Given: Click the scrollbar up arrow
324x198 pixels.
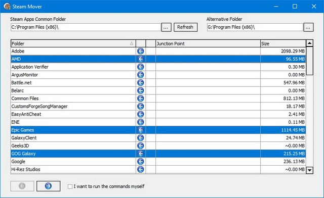Looking at the screenshot, I should pyautogui.click(x=309, y=43).
